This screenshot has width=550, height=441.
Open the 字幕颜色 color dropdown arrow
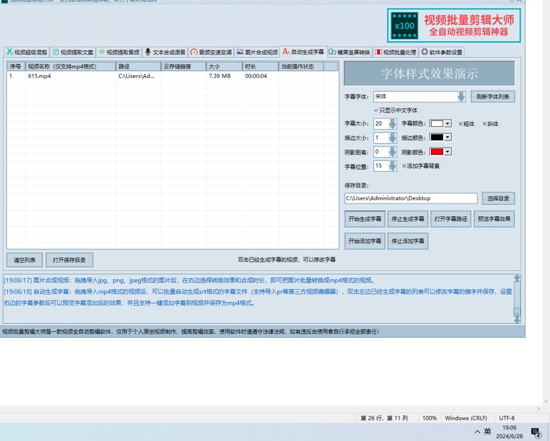(448, 124)
